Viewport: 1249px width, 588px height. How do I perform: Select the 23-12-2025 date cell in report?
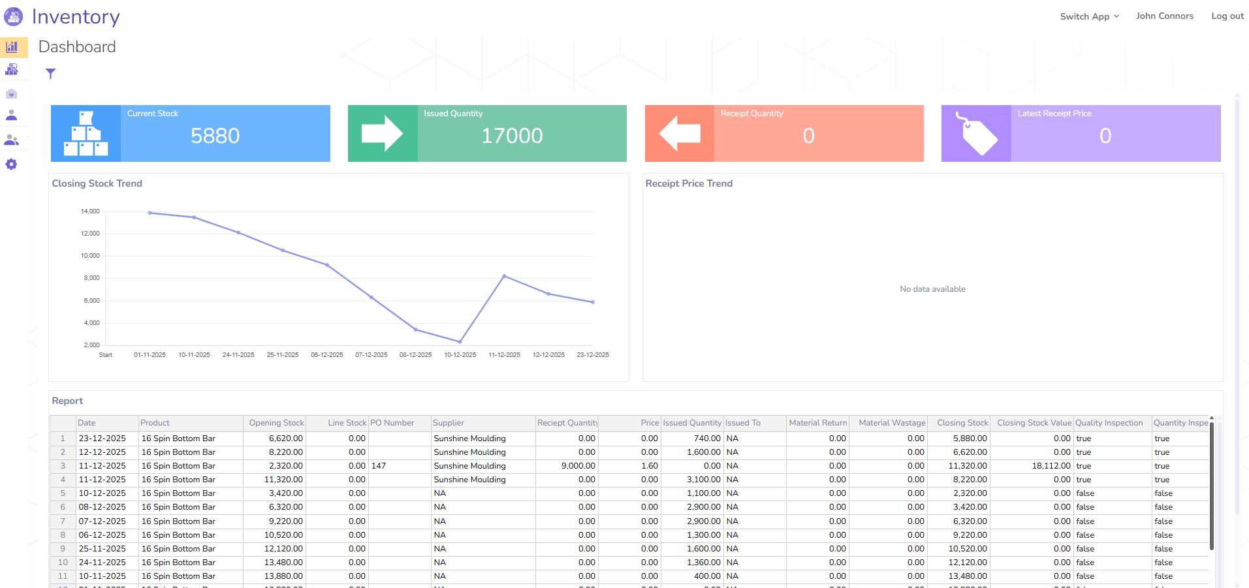coord(107,439)
